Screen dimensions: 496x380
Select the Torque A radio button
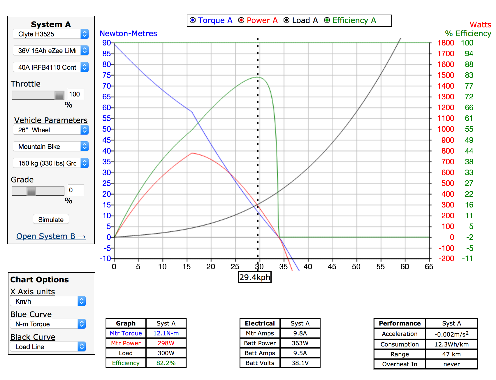pos(193,20)
